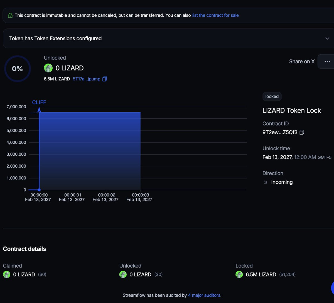The image size is (334, 303).
Task: Click the blue vesting chart area
Action: 89,150
